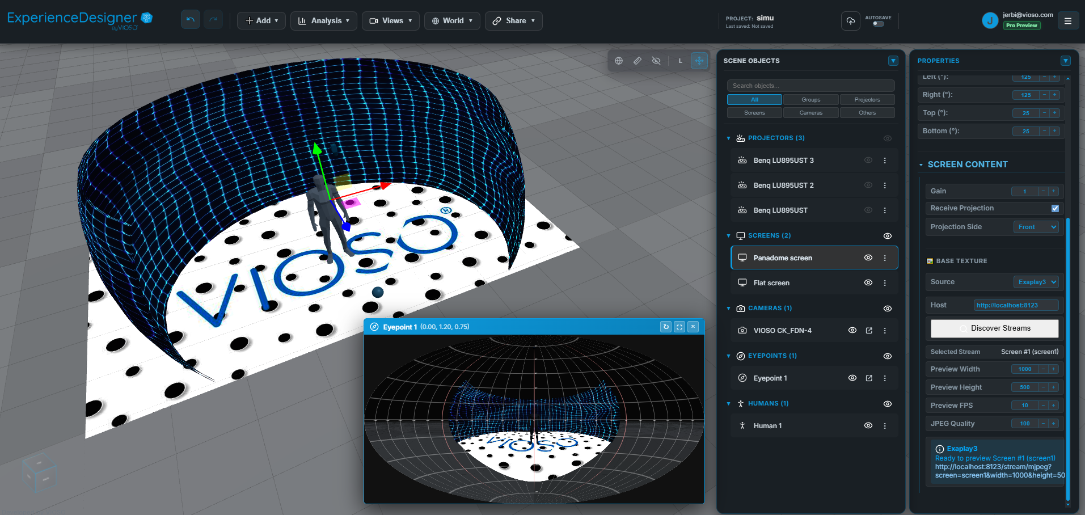Viewport: 1085px width, 515px height.
Task: Open options menu for Panadome screen
Action: click(x=885, y=258)
